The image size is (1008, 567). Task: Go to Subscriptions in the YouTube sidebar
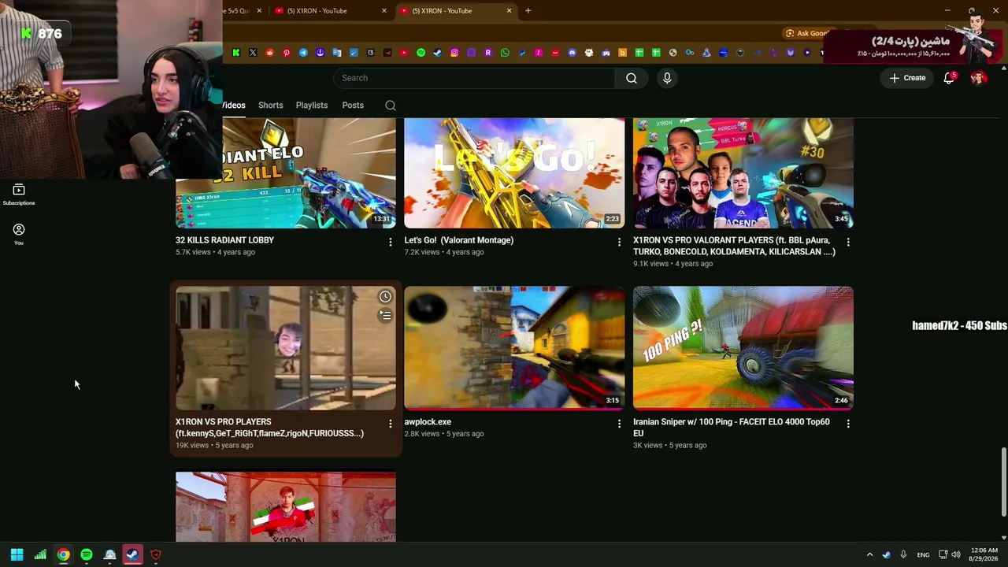point(19,194)
